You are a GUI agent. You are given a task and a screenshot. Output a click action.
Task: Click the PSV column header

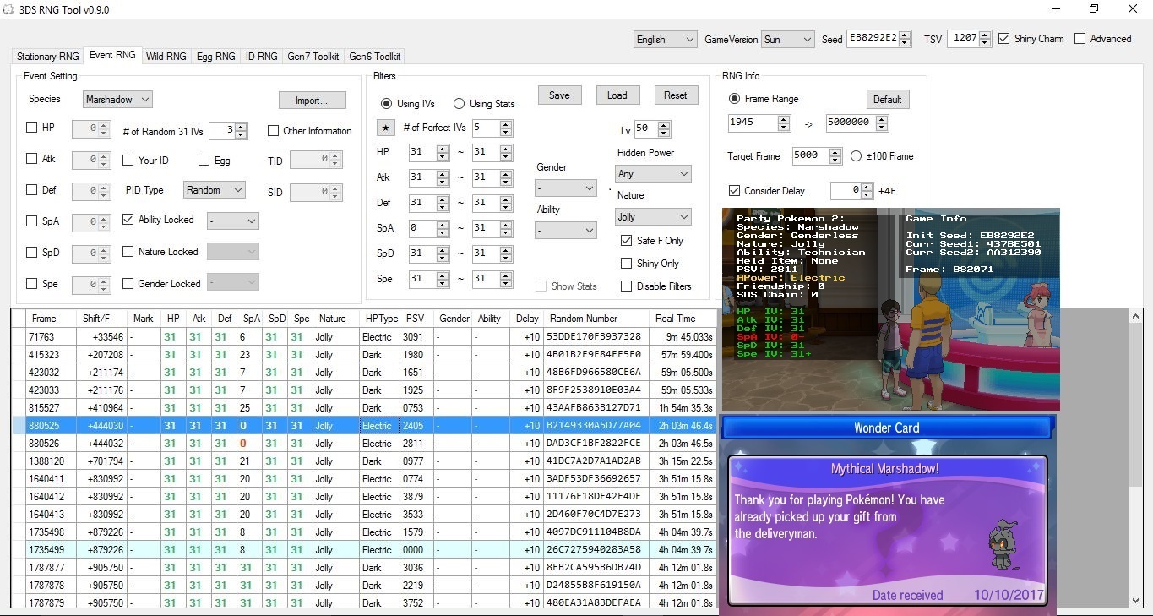[418, 319]
